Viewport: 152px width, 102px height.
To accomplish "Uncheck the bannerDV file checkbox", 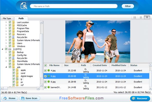I will (45, 88).
